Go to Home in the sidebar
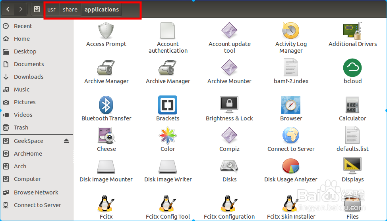Screen dimensions: 387x221 (x=37, y=39)
